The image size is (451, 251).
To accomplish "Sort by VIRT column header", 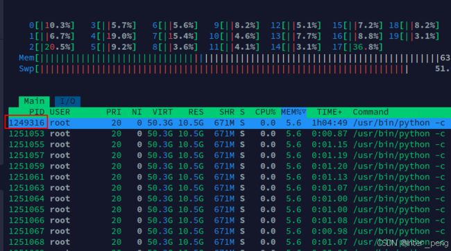I will point(162,112).
